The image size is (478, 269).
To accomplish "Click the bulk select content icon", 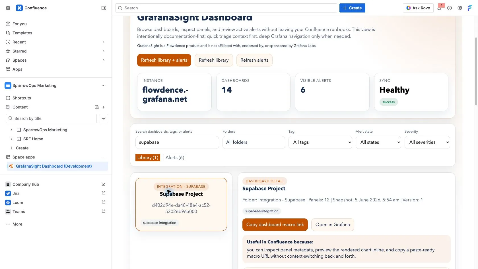I will 97,107.
